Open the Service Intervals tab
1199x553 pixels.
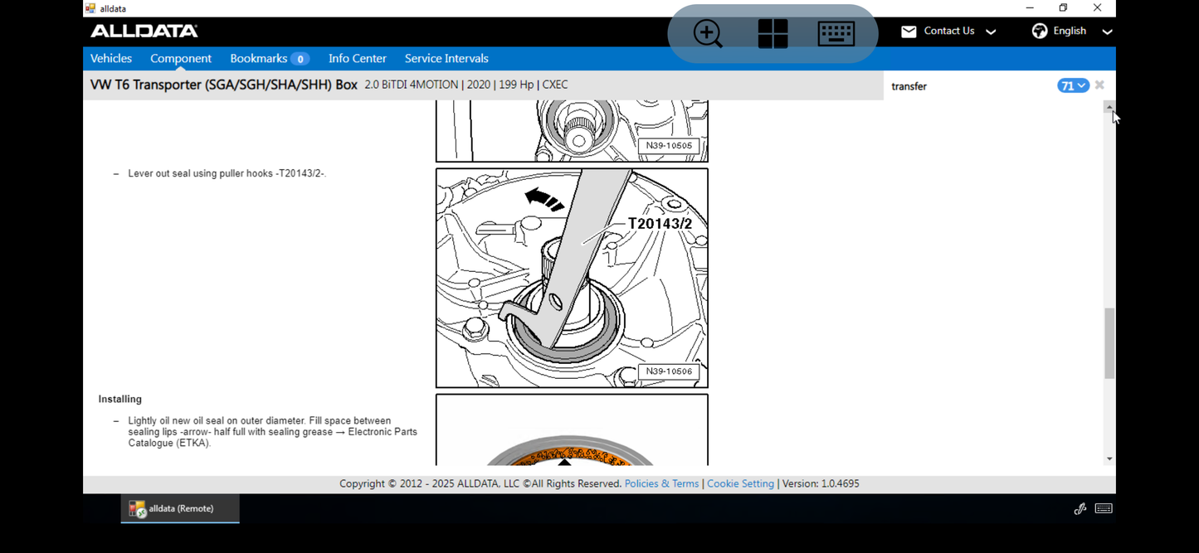[446, 58]
